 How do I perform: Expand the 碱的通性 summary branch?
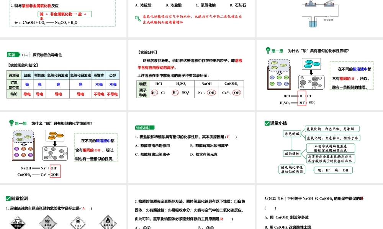(x=292, y=154)
